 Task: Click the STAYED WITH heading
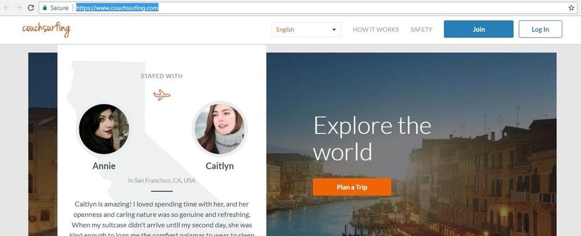click(x=161, y=76)
